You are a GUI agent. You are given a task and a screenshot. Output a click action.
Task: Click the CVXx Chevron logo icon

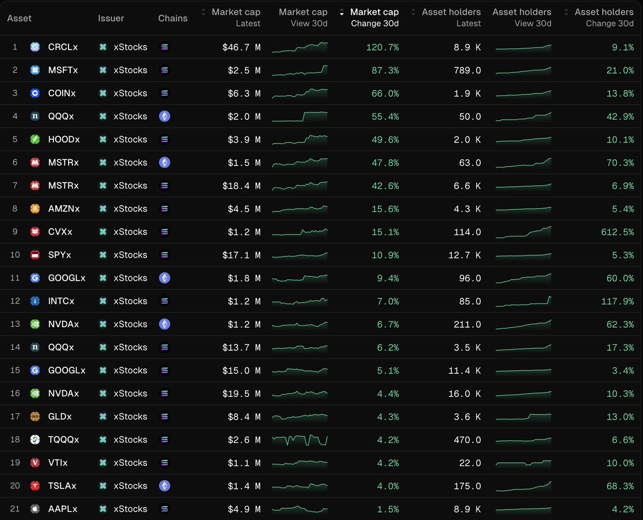pyautogui.click(x=35, y=232)
